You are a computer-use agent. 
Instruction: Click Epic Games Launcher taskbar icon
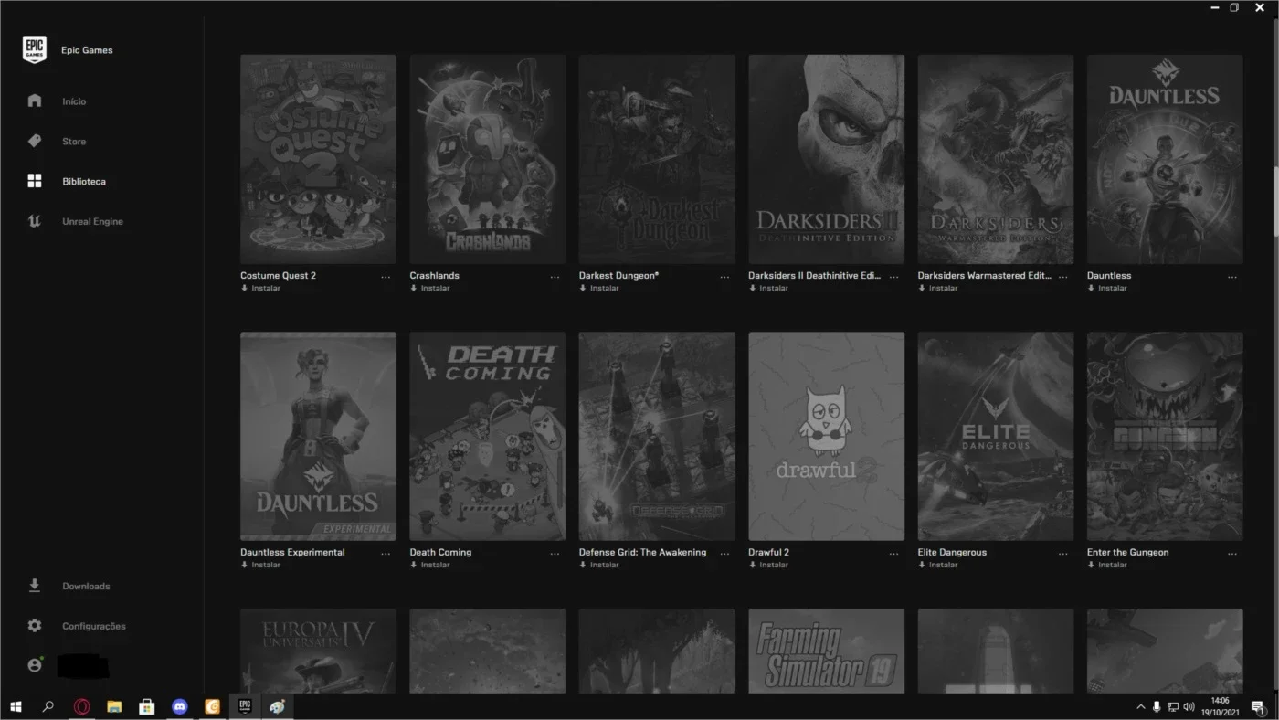point(245,706)
